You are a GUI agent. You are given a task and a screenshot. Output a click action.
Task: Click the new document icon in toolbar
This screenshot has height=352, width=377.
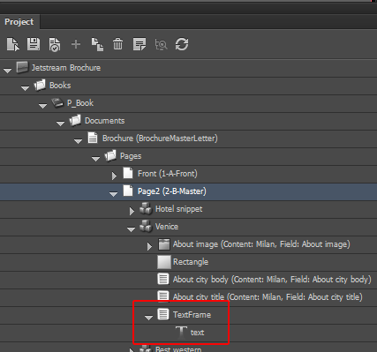click(x=13, y=44)
